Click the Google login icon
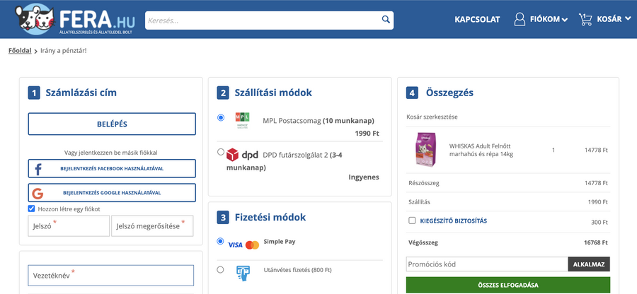This screenshot has height=294, width=637. point(38,193)
